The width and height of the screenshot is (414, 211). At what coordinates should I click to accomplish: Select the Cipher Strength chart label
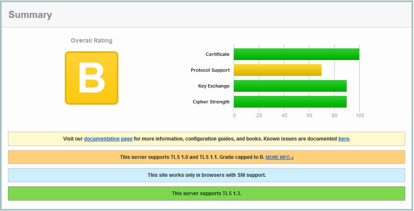click(x=211, y=102)
